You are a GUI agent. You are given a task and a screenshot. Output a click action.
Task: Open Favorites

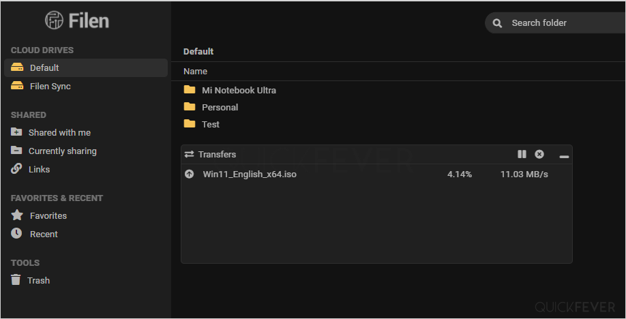click(x=48, y=215)
